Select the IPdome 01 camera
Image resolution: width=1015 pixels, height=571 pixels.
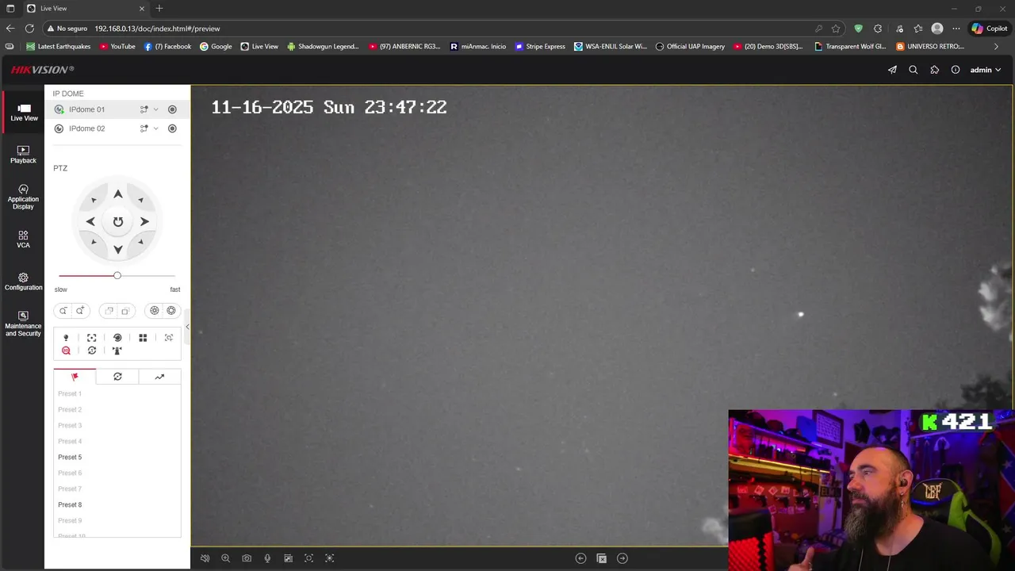86,109
